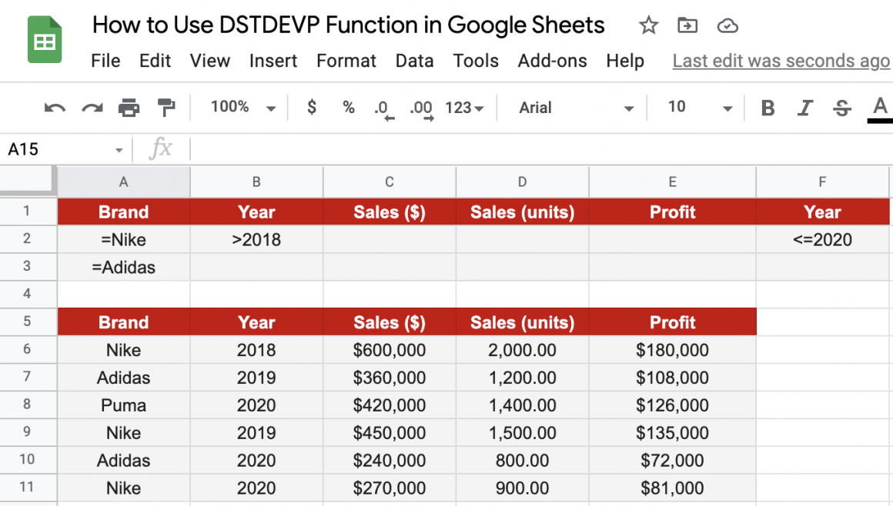
Task: Open the print dialog
Action: 129,107
